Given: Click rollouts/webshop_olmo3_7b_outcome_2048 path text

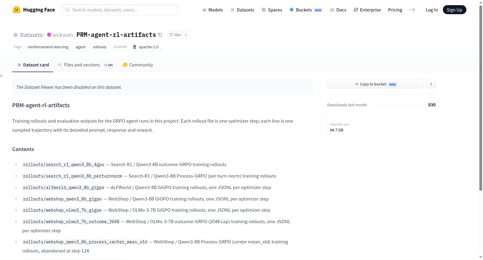Looking at the screenshot, I should (x=71, y=222).
